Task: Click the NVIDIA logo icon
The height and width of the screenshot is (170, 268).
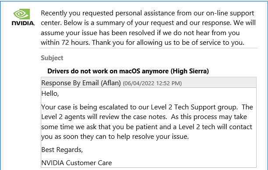Action: [x=21, y=14]
